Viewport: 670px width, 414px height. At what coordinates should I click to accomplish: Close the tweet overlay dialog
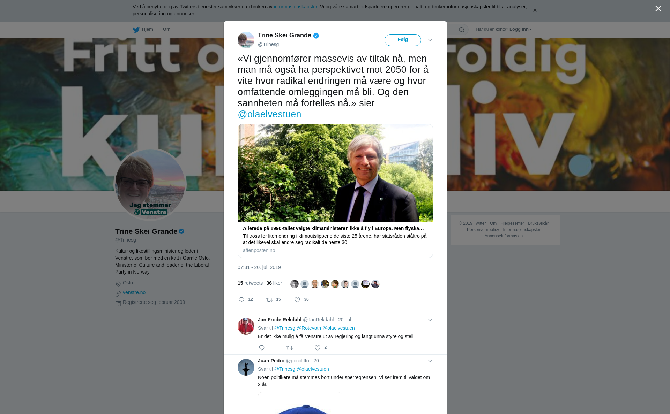(658, 9)
